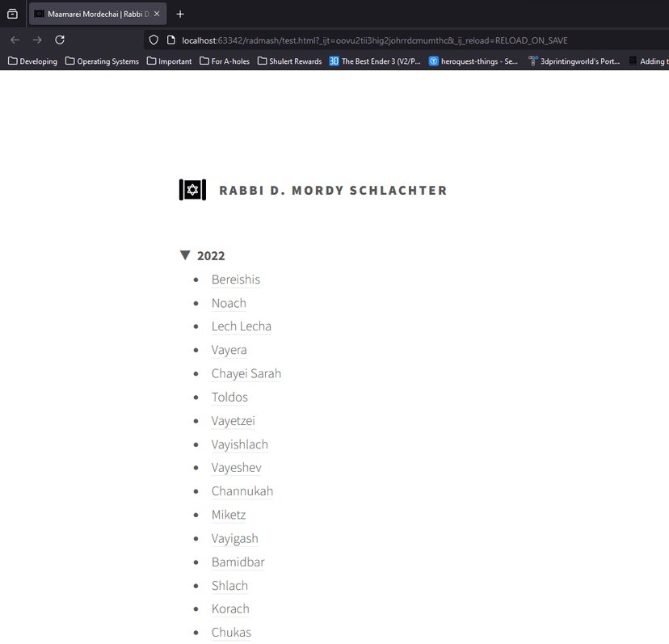Open the Noach link

(x=229, y=303)
